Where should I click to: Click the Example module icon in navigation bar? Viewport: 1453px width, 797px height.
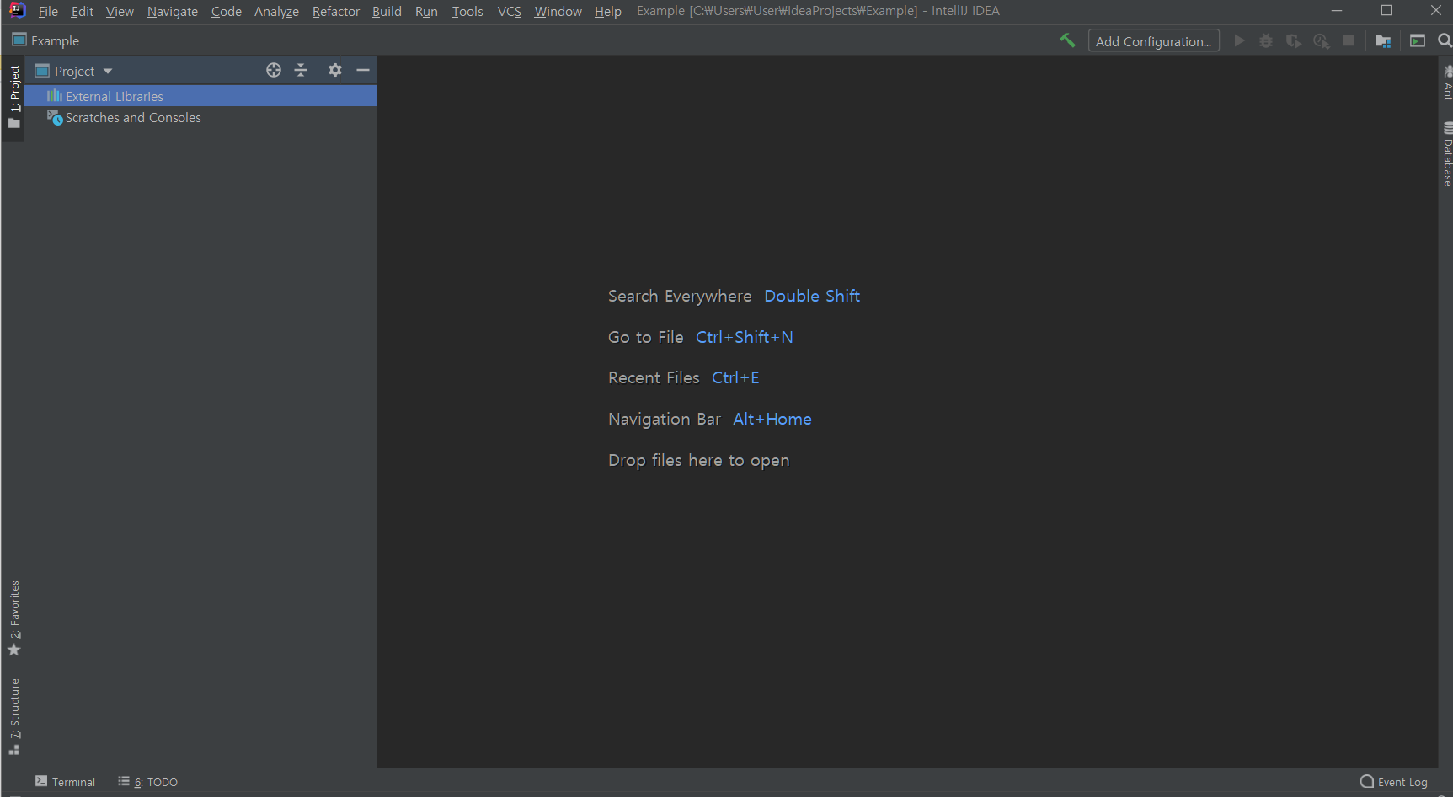tap(19, 40)
